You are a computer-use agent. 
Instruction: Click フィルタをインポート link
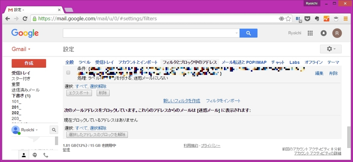point(223,101)
